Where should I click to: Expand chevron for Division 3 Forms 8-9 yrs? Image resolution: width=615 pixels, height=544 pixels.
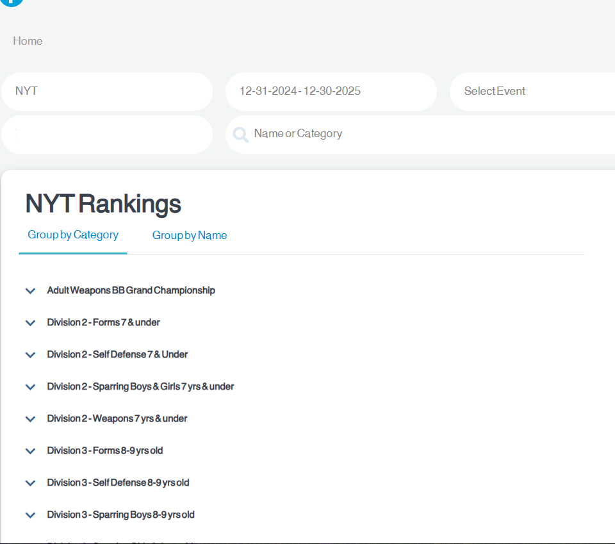pyautogui.click(x=30, y=451)
